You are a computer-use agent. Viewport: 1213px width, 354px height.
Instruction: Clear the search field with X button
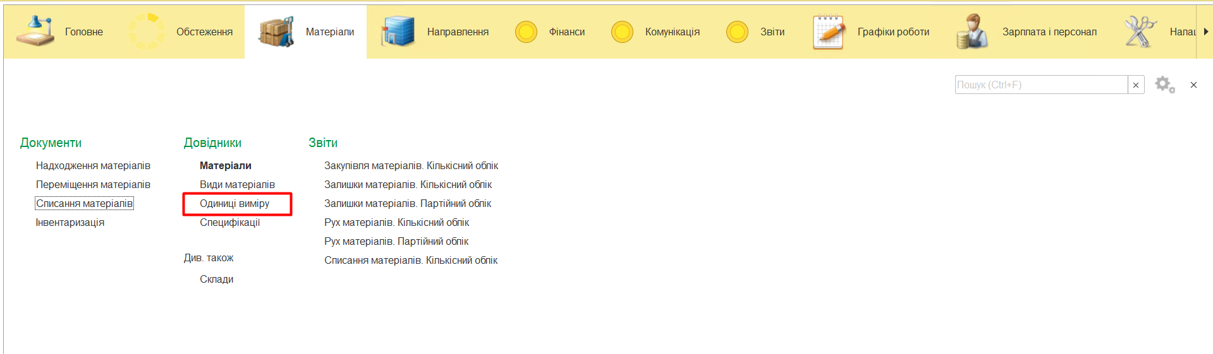(x=1136, y=85)
